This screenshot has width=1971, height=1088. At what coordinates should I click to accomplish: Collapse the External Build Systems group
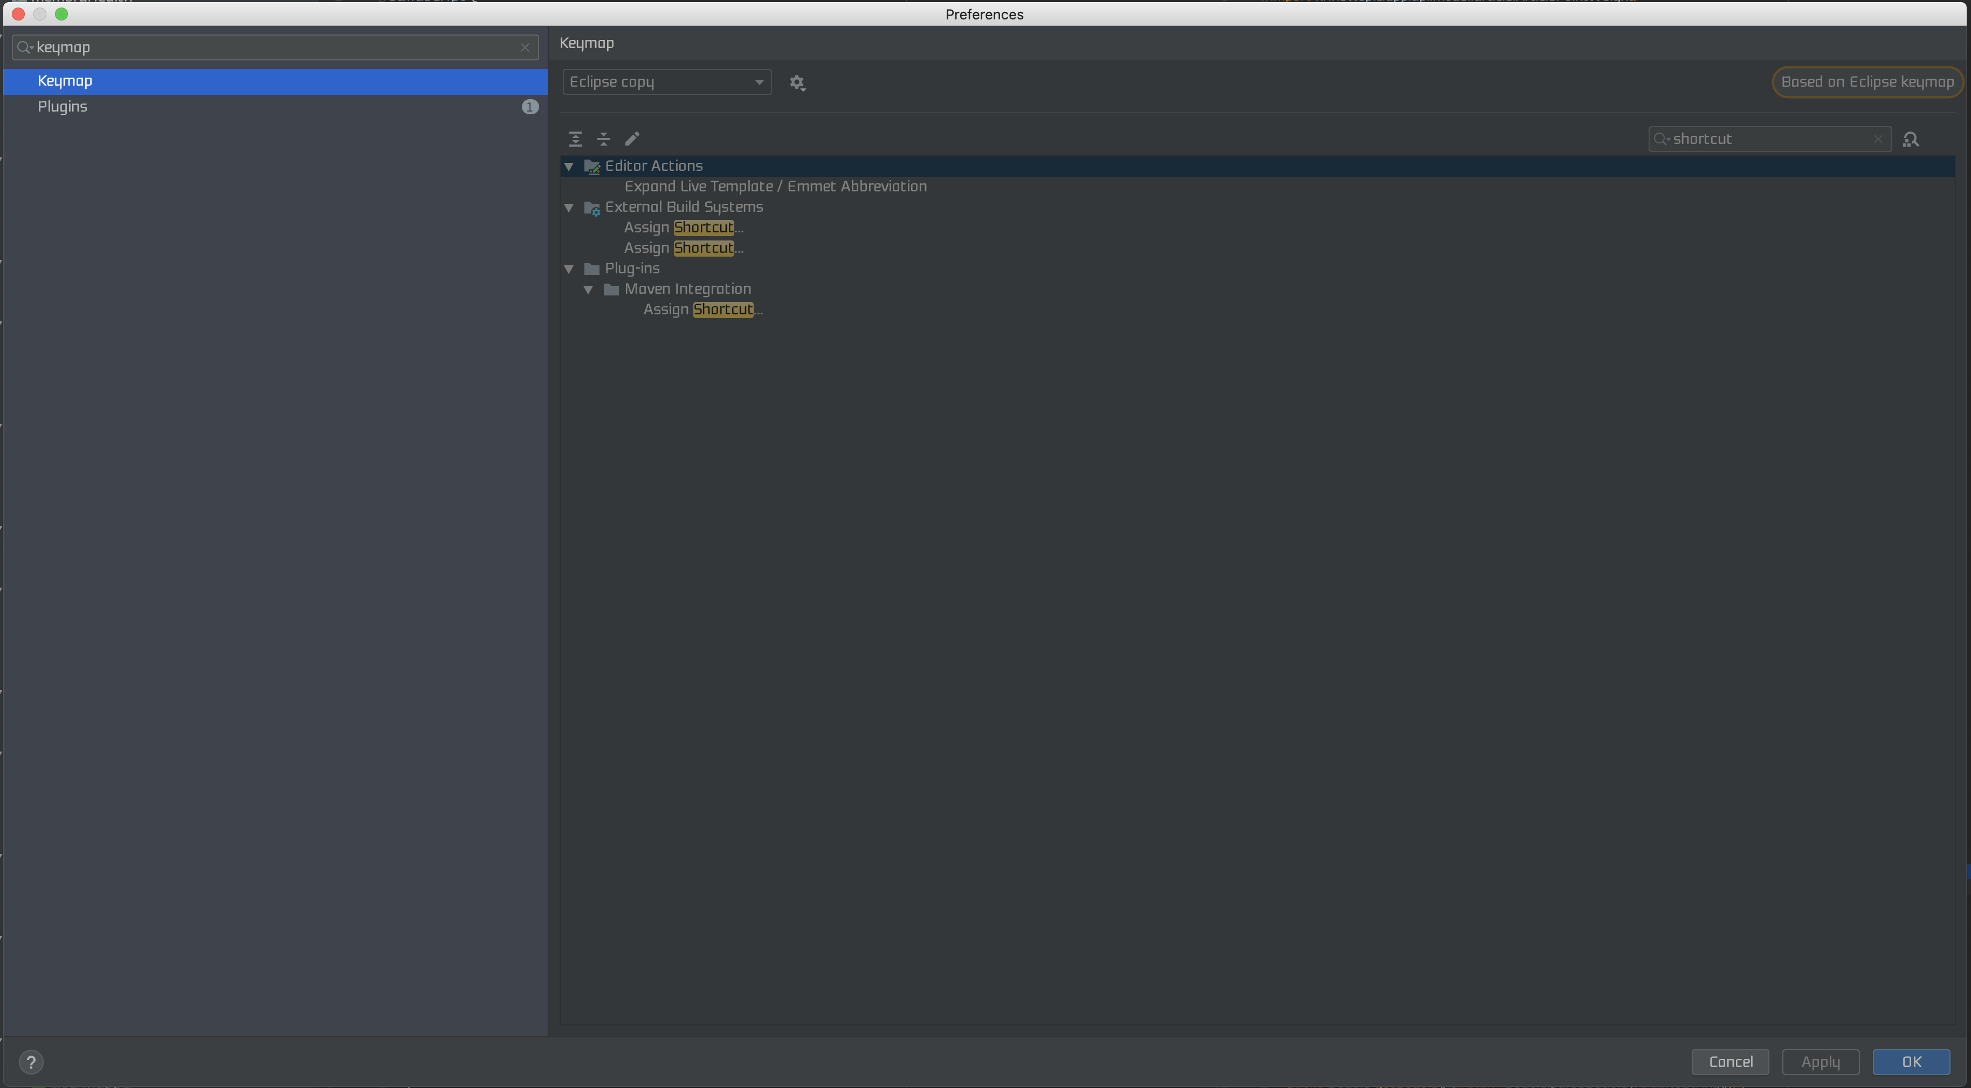click(569, 208)
